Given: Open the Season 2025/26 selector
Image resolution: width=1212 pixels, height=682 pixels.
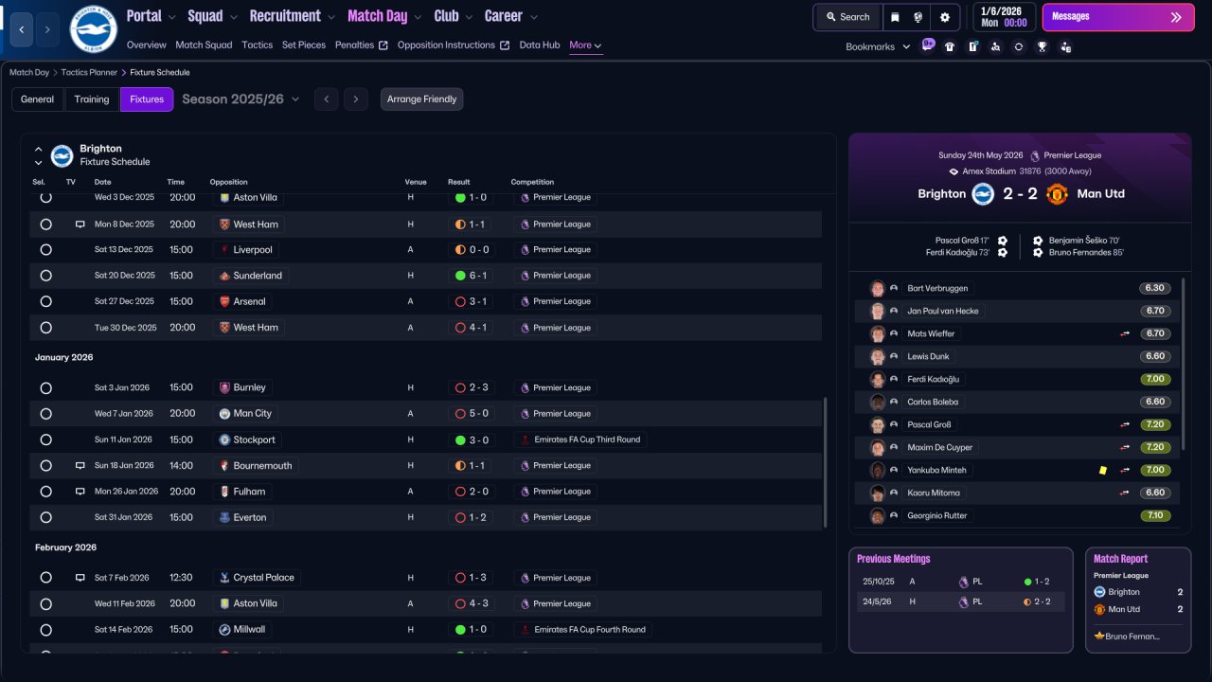Looking at the screenshot, I should 241,99.
